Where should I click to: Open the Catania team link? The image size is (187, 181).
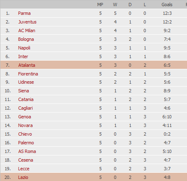(26, 99)
